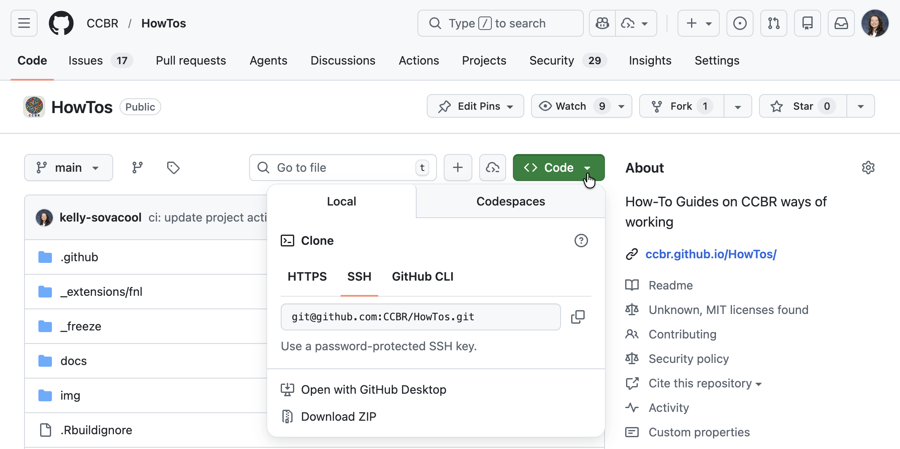Image resolution: width=900 pixels, height=449 pixels.
Task: Open the Pull requests tab
Action: click(x=191, y=60)
